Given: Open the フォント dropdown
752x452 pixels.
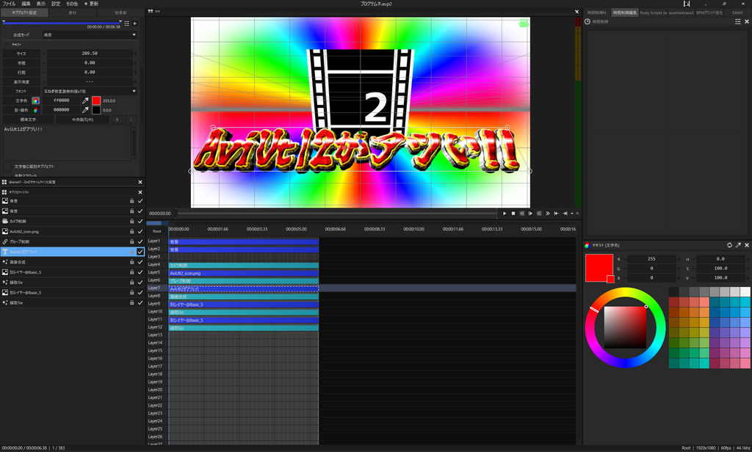Looking at the screenshot, I should coord(90,91).
